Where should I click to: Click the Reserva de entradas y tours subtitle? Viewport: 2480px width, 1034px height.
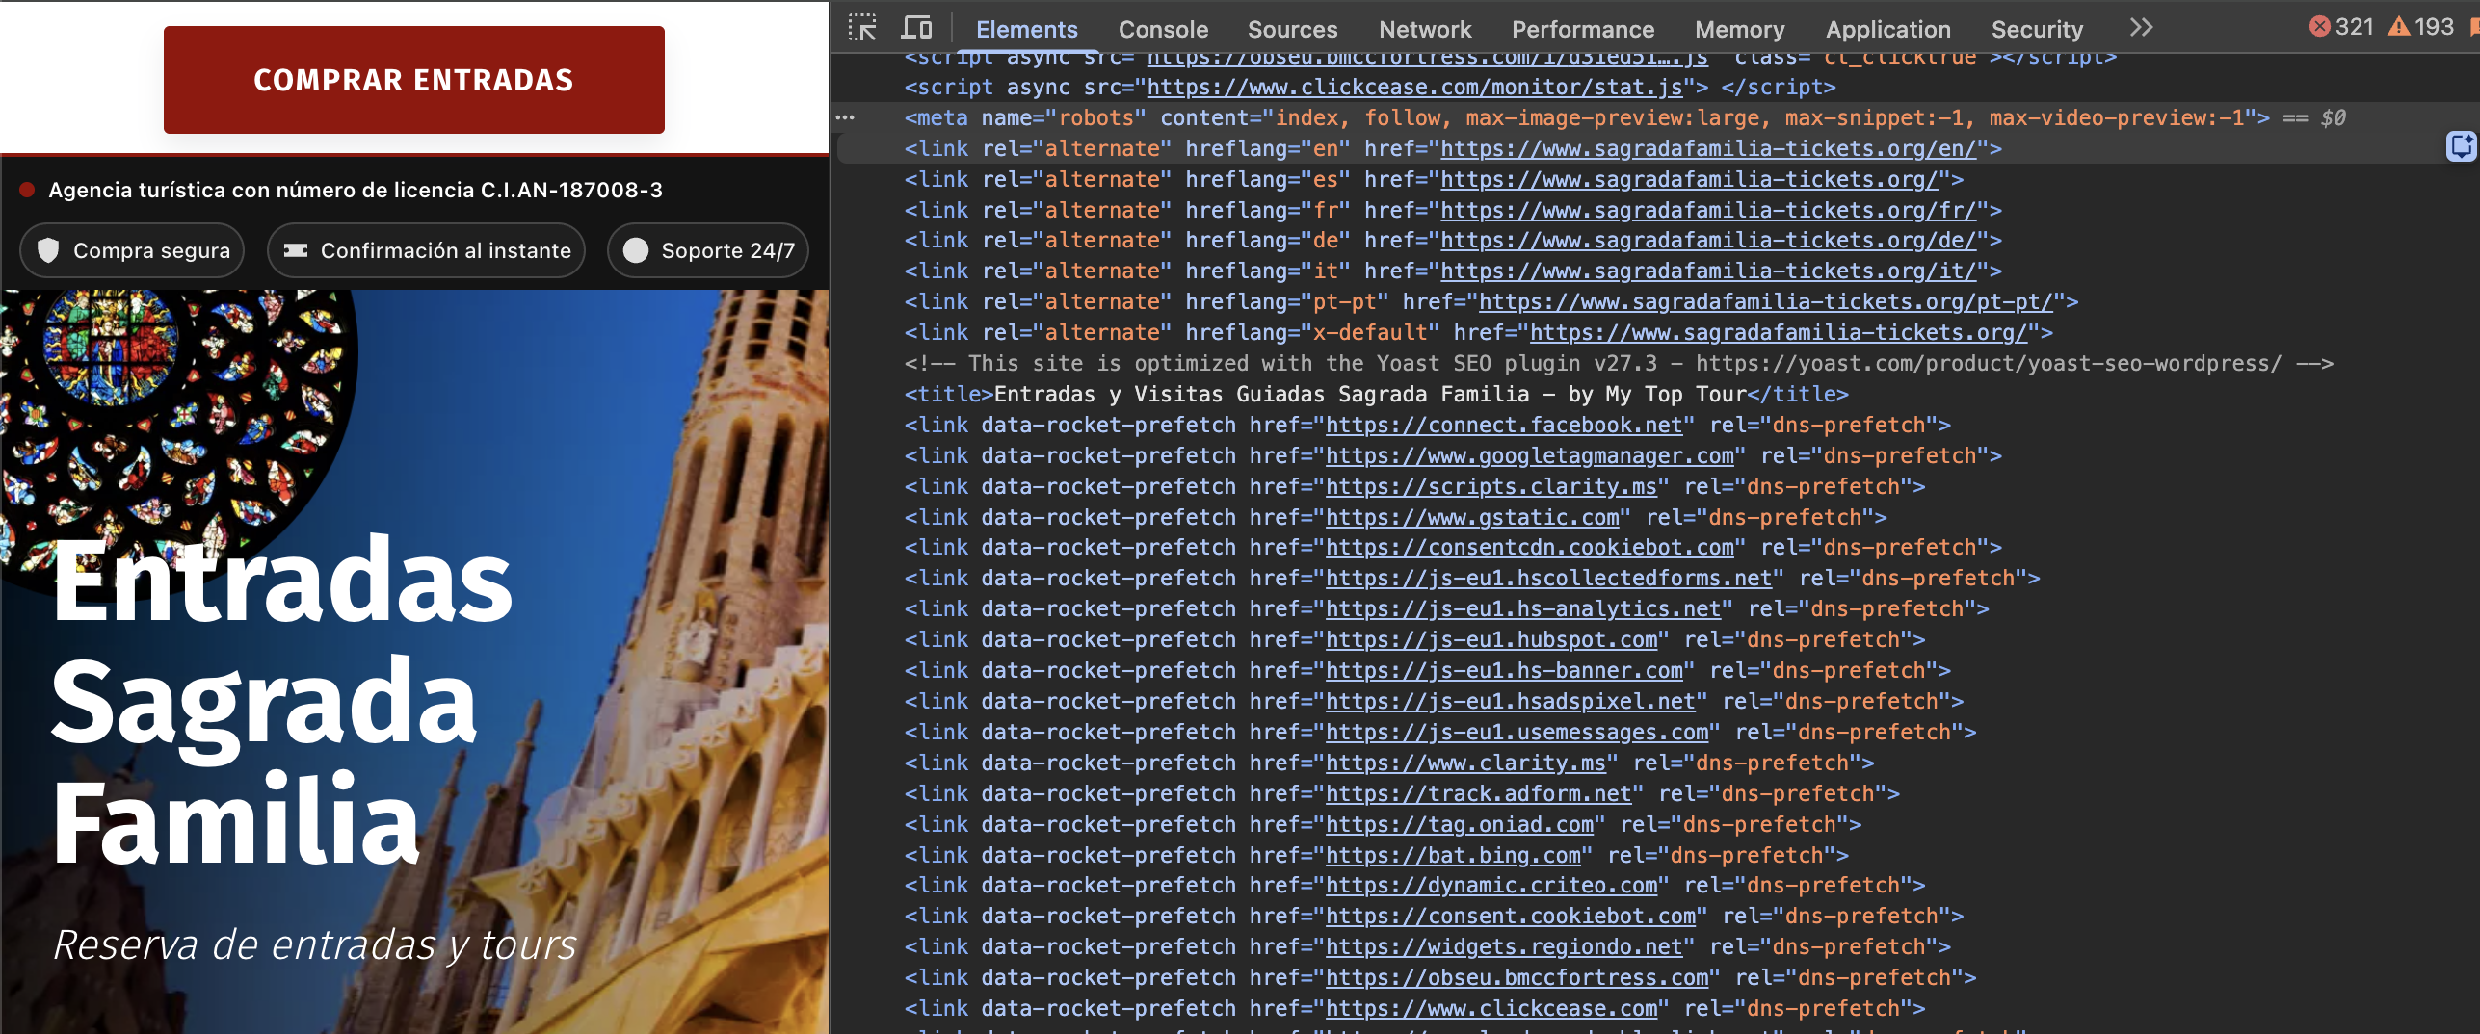(314, 944)
